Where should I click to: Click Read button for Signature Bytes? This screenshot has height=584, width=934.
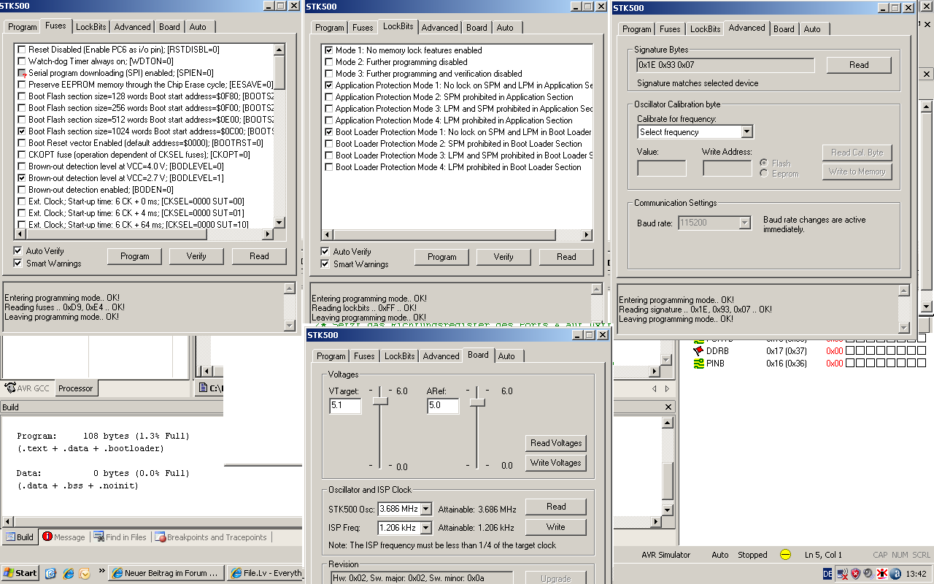859,65
